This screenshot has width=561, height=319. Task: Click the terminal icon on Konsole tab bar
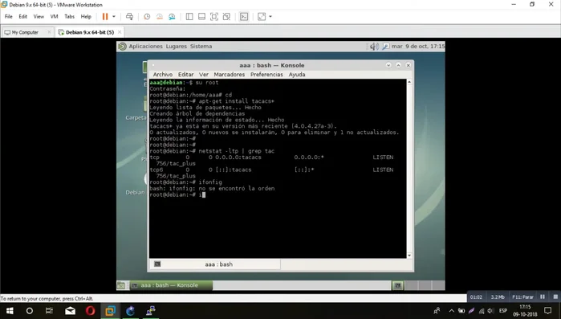coord(157,264)
